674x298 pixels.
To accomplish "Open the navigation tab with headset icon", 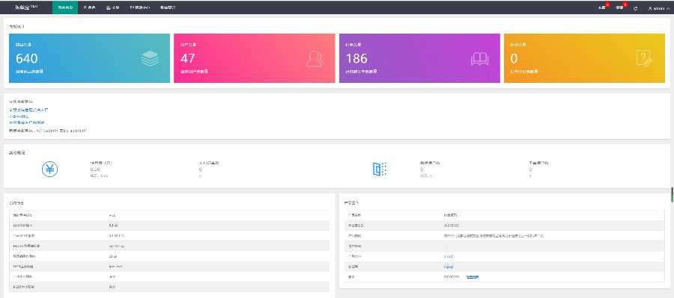I will pyautogui.click(x=112, y=7).
